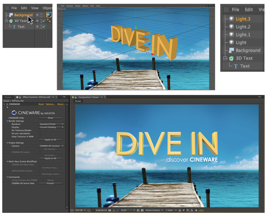
Task: Open grid and guide options icon
Action: click(x=89, y=211)
